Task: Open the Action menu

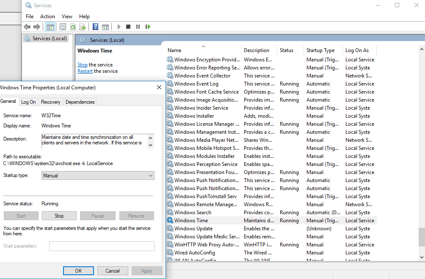Action: coord(47,17)
